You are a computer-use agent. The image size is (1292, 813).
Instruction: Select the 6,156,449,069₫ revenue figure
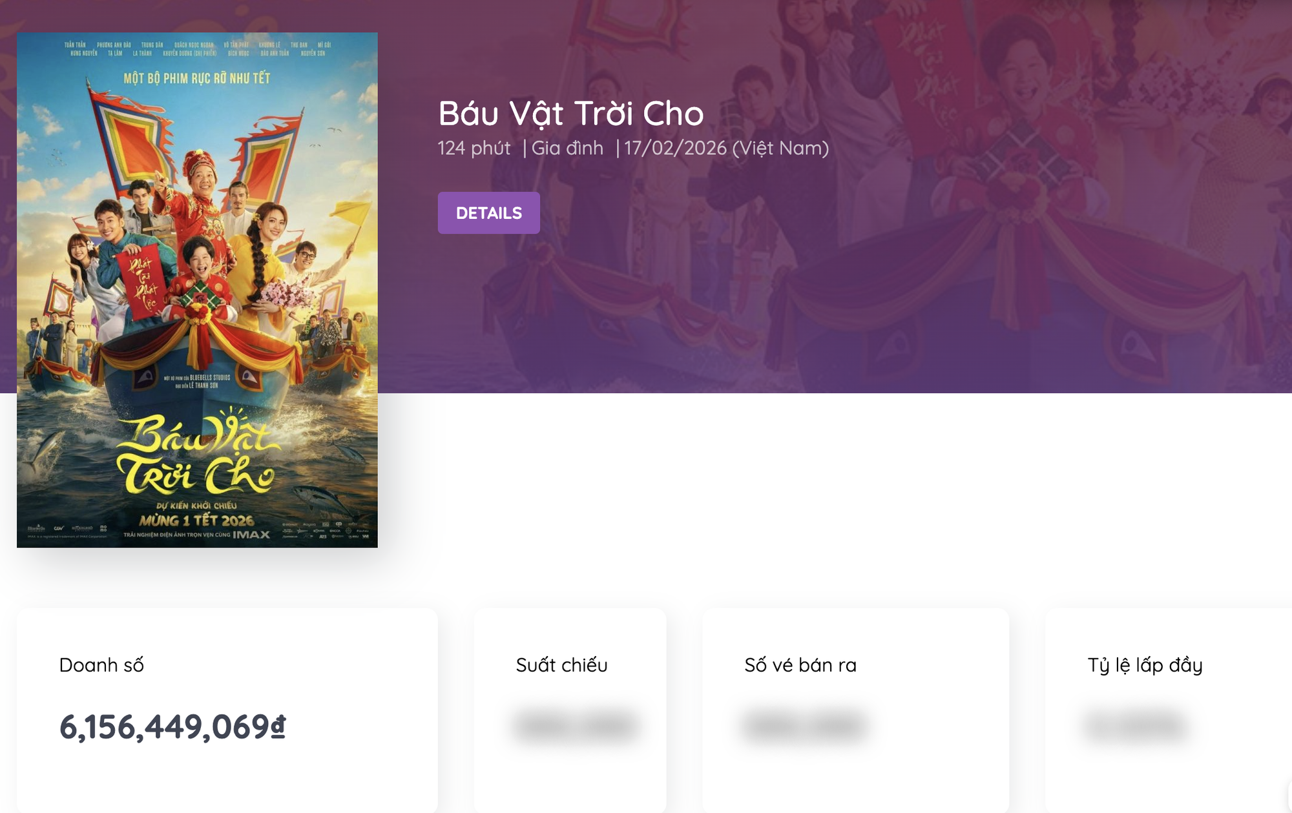tap(165, 727)
